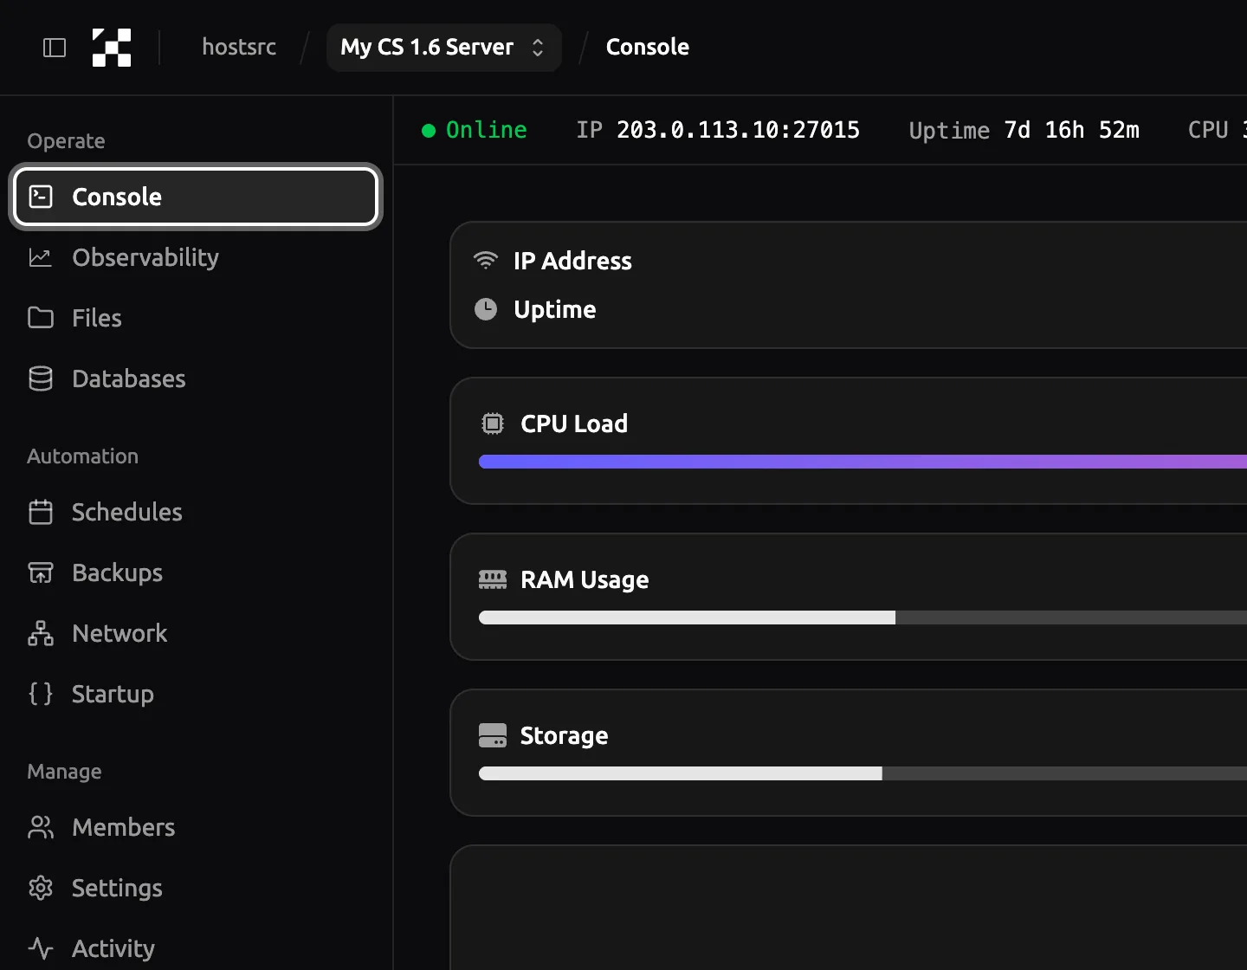Click the server selector chevrons

click(x=538, y=48)
